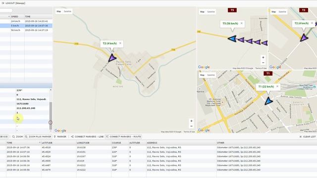Select archive row 2015-09-16 14:07:16
This screenshot has width=317, height=178.
tap(158, 152)
